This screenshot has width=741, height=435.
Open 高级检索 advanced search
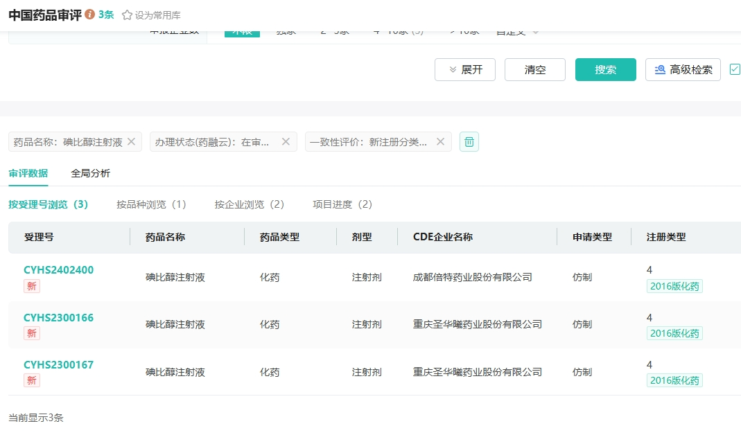(683, 69)
